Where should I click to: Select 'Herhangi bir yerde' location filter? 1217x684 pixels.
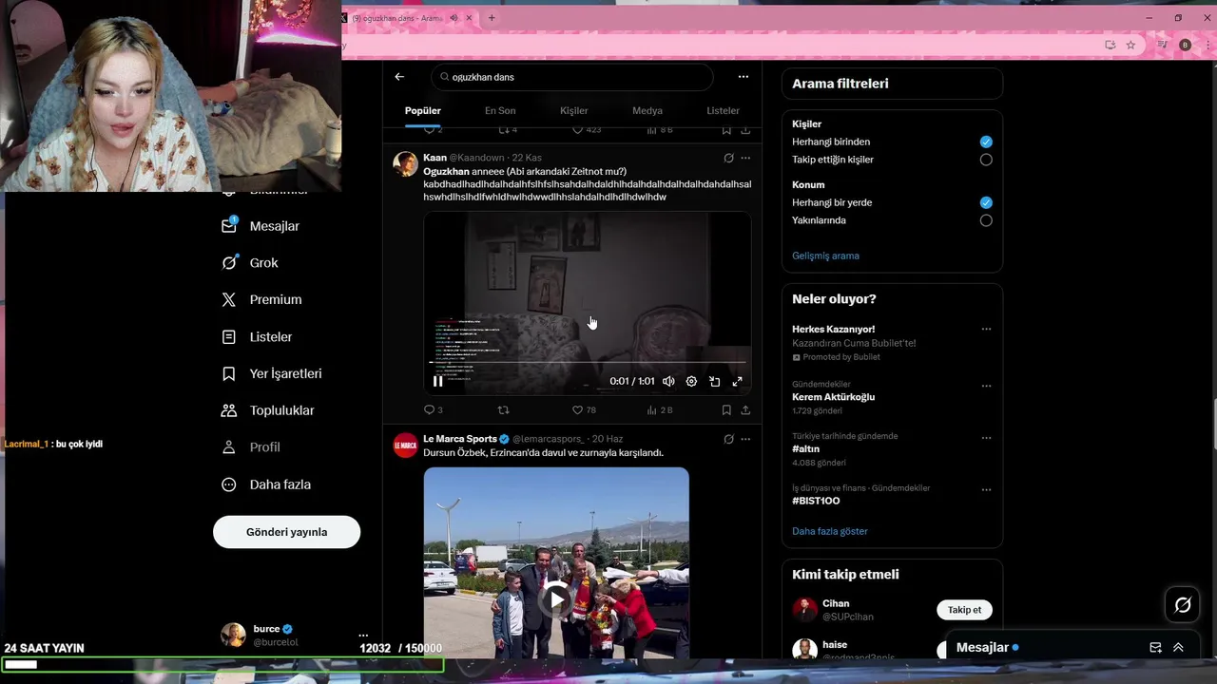coord(986,202)
